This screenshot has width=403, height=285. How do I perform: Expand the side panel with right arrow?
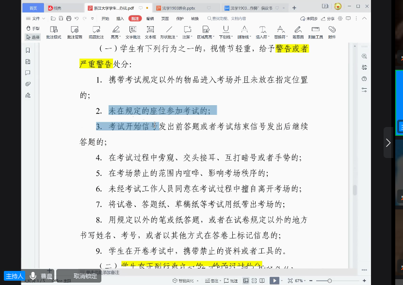[388, 142]
